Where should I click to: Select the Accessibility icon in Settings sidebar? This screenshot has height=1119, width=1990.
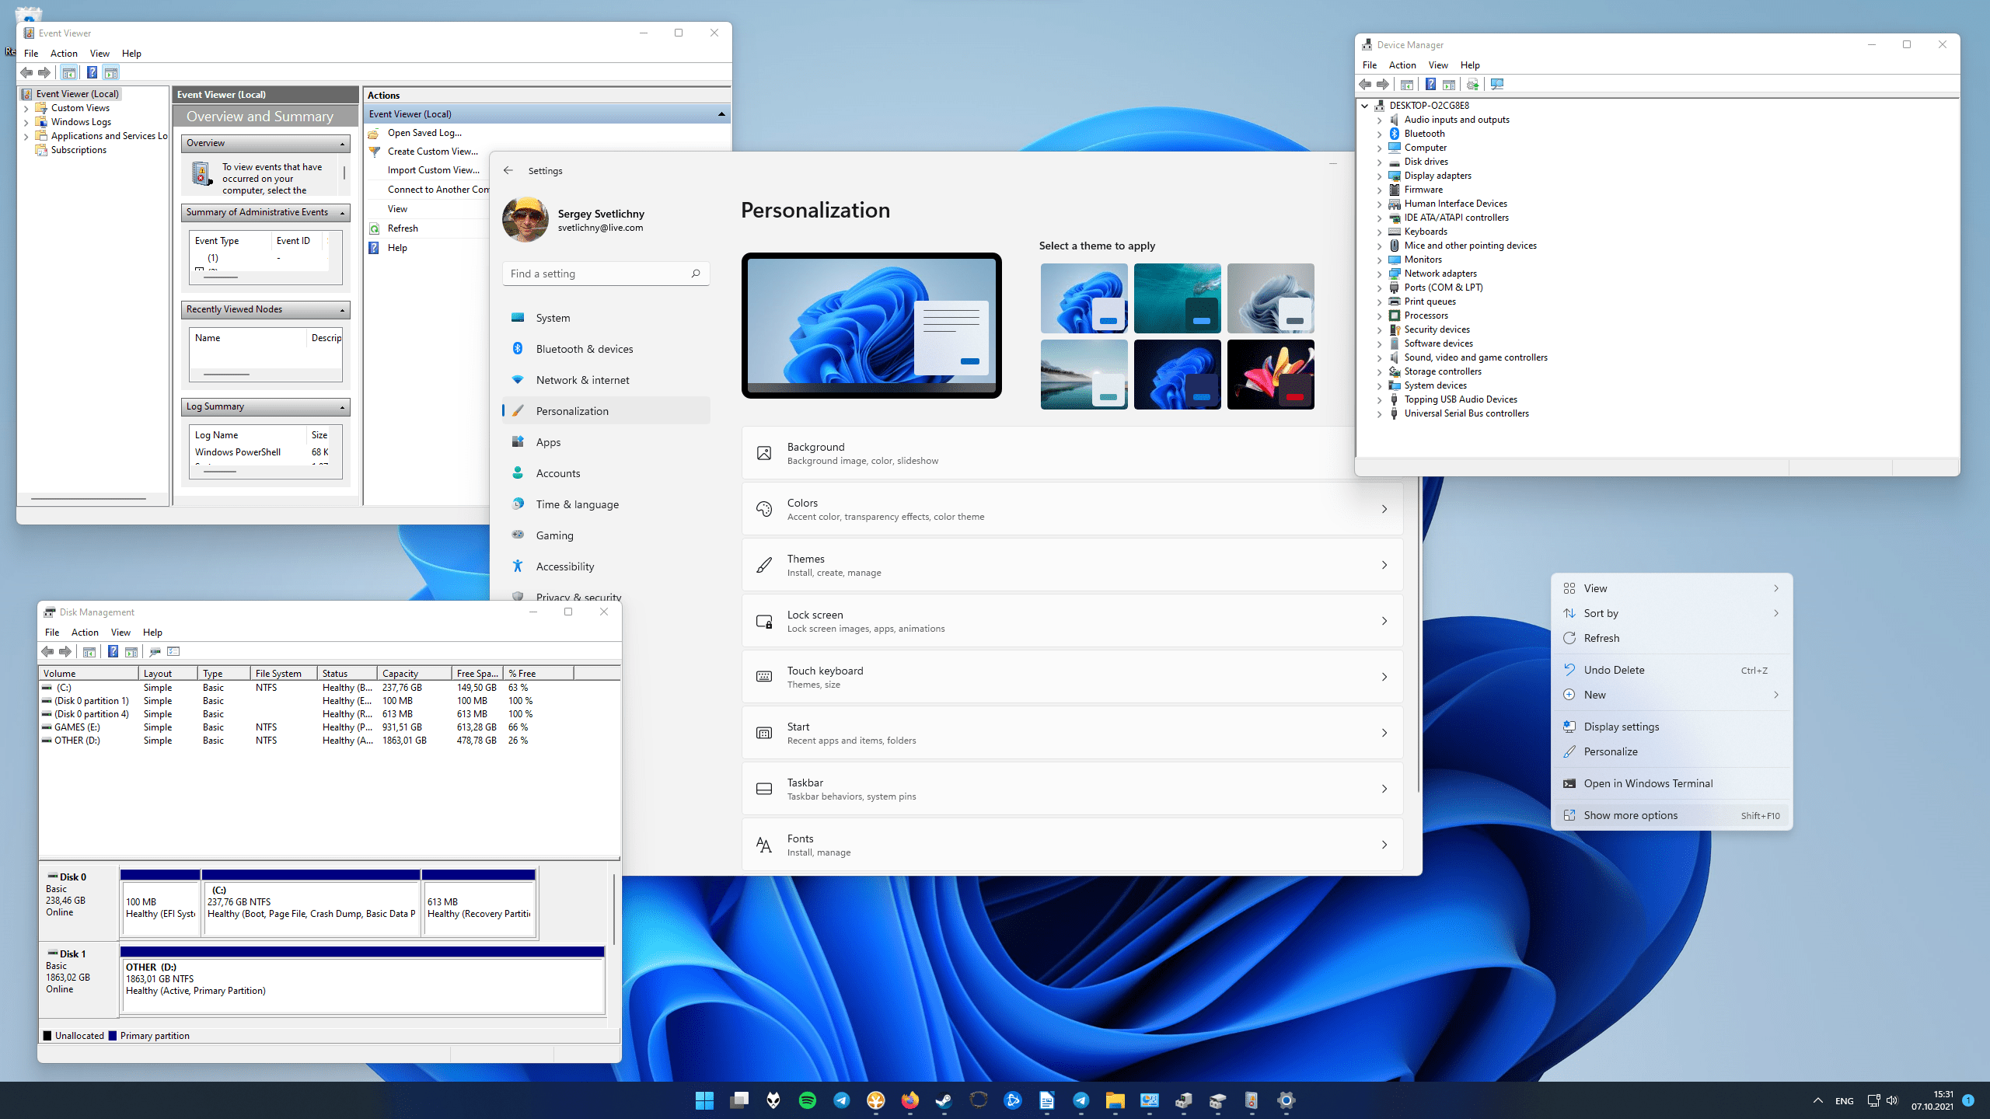518,566
